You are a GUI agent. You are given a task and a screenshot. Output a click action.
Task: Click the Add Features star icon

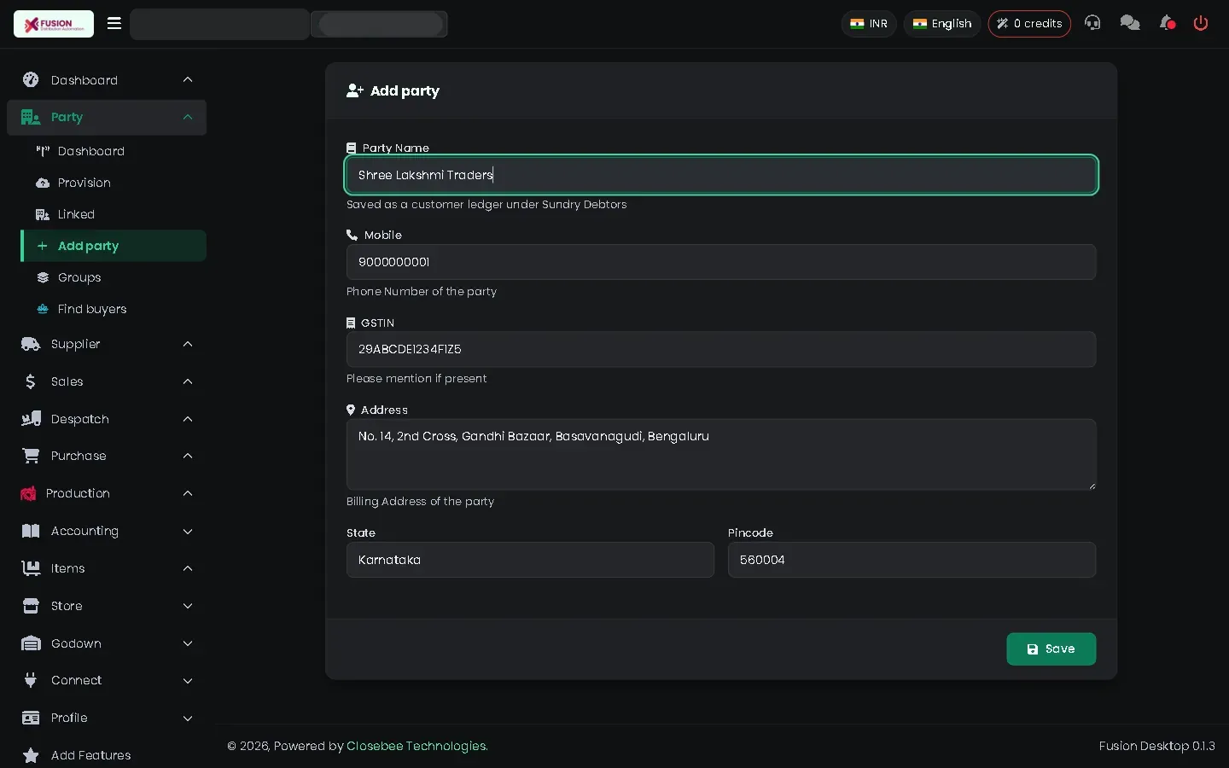[x=31, y=755]
